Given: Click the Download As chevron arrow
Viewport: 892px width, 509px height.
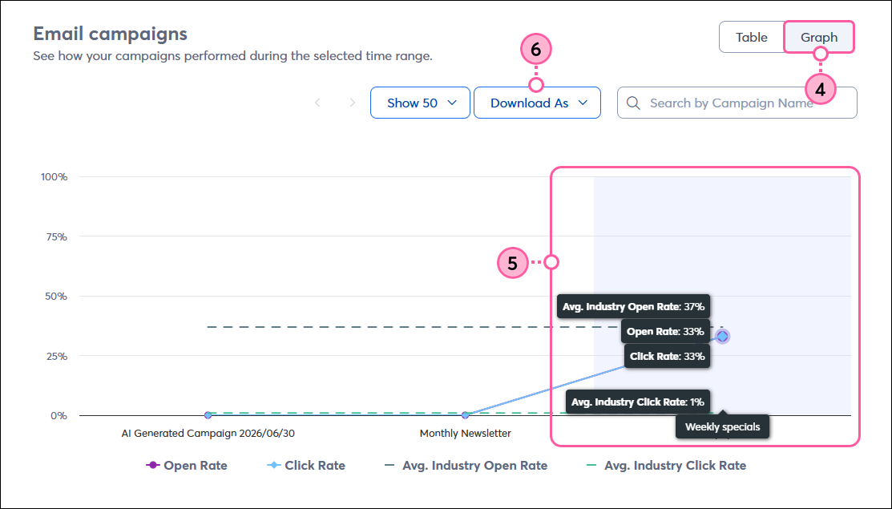Looking at the screenshot, I should (x=583, y=103).
